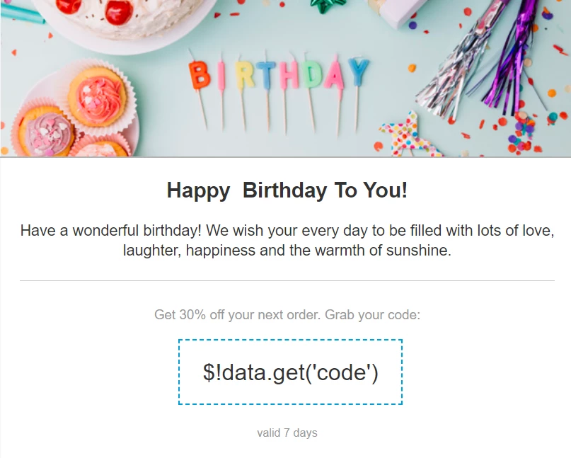Click the "valid 7 days" caption
Image resolution: width=571 pixels, height=458 pixels.
pyautogui.click(x=287, y=433)
